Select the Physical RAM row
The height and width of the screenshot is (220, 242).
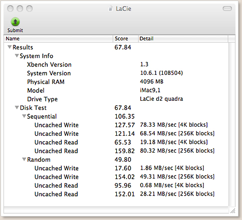[116, 82]
